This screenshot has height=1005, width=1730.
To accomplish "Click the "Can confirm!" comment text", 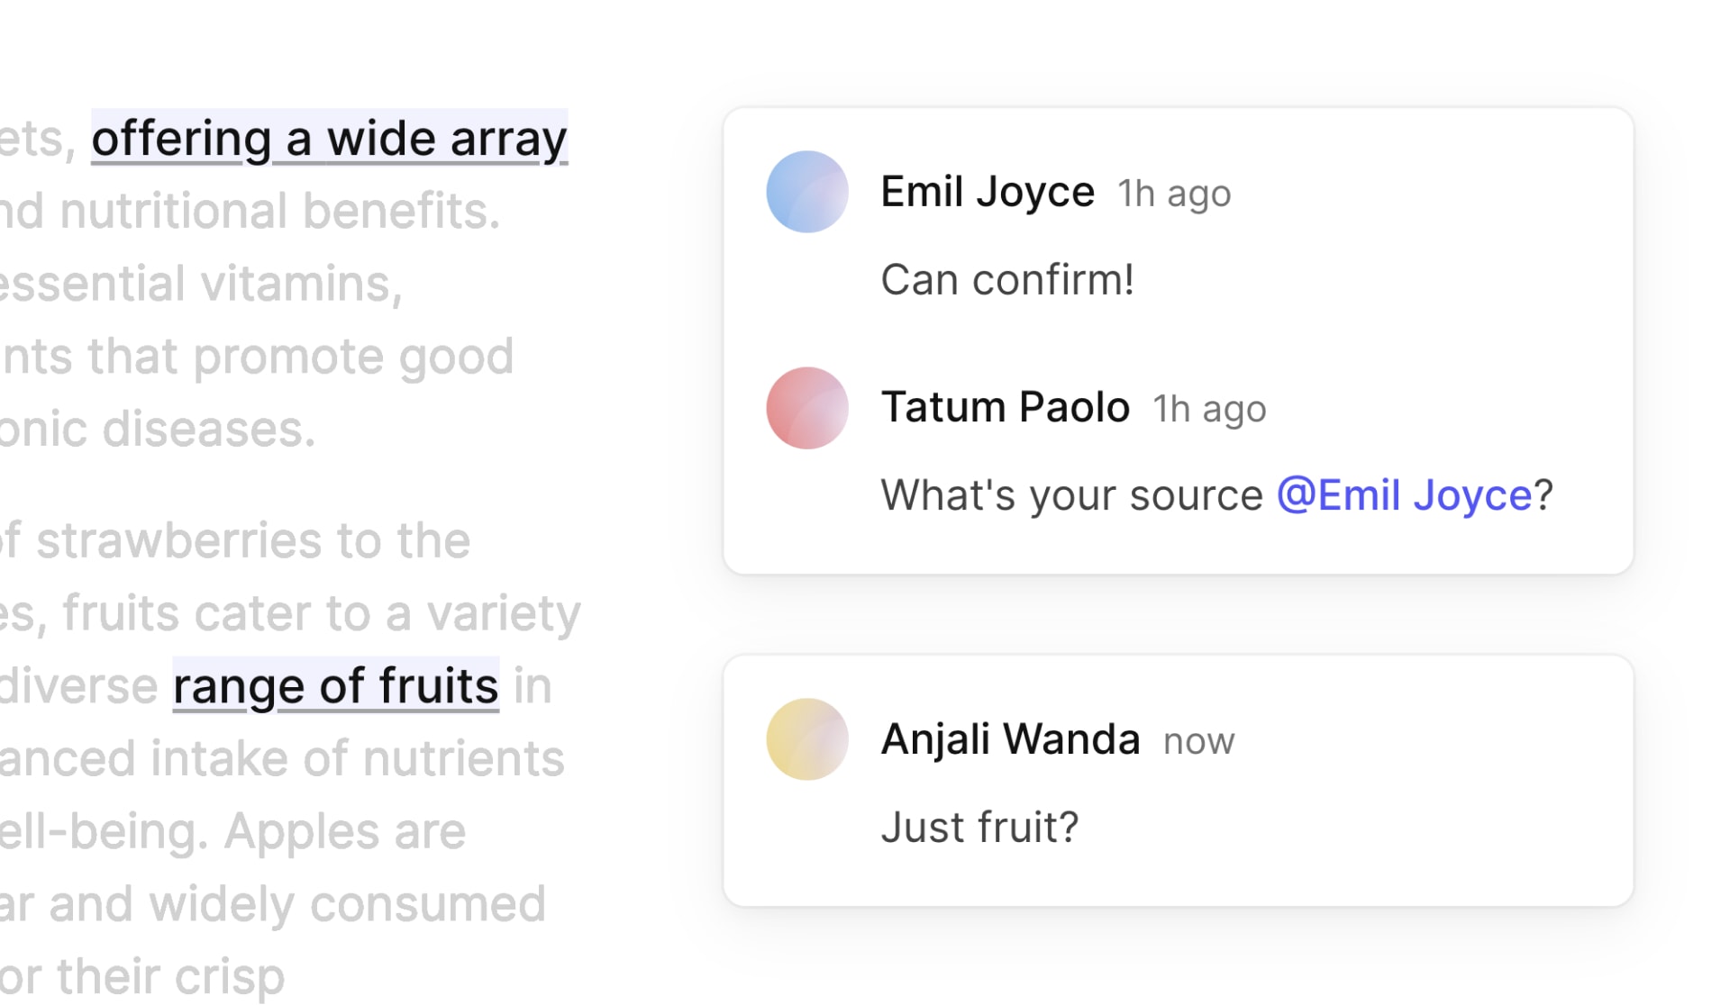I will click(x=1006, y=280).
